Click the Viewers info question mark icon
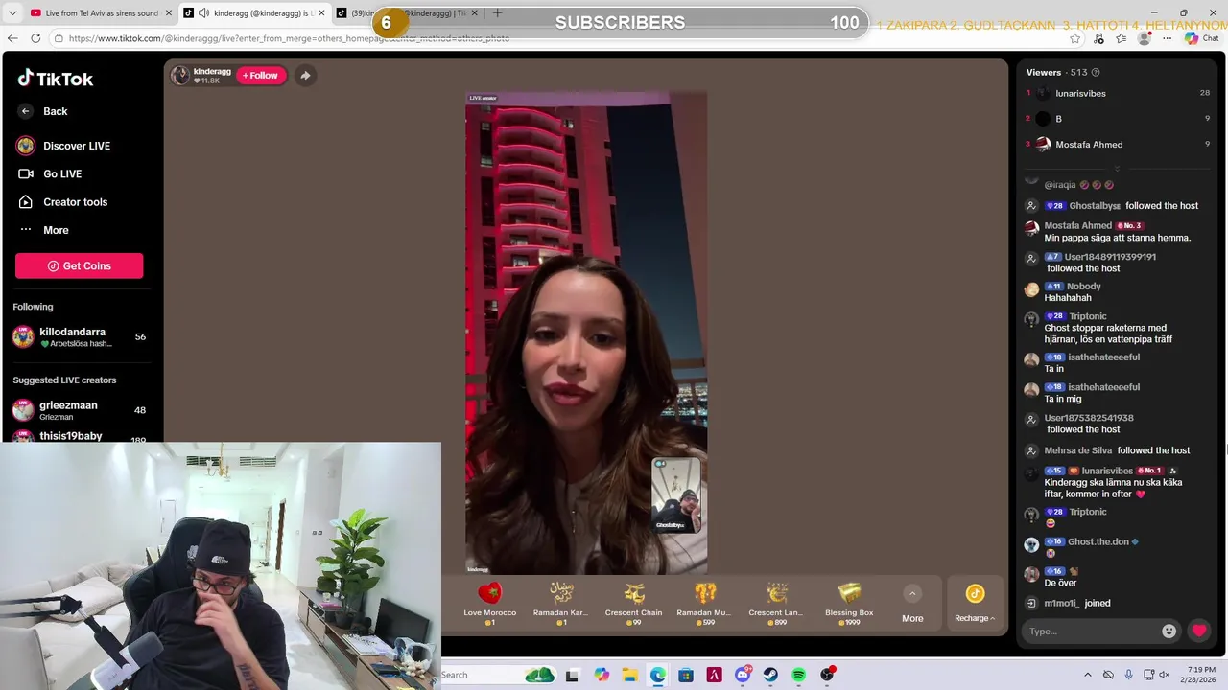The width and height of the screenshot is (1228, 690). [1096, 73]
